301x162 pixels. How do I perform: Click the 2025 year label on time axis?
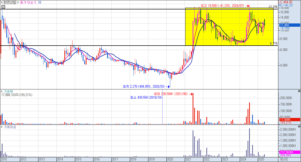point(261,159)
